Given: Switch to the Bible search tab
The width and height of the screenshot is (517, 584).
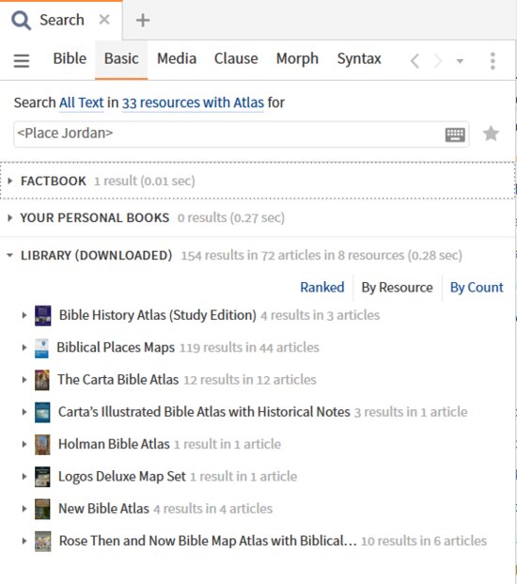Looking at the screenshot, I should (x=70, y=59).
